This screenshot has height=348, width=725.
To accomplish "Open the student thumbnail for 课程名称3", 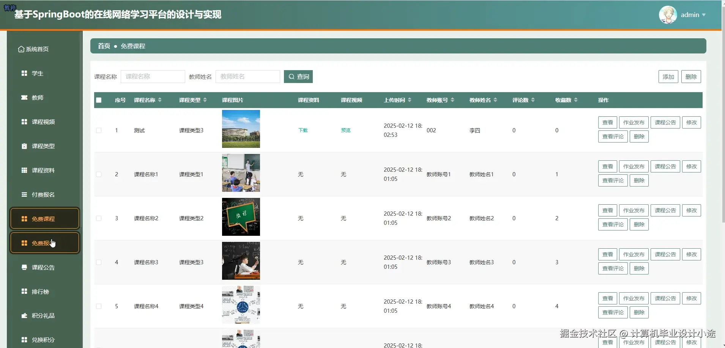I will pos(241,261).
